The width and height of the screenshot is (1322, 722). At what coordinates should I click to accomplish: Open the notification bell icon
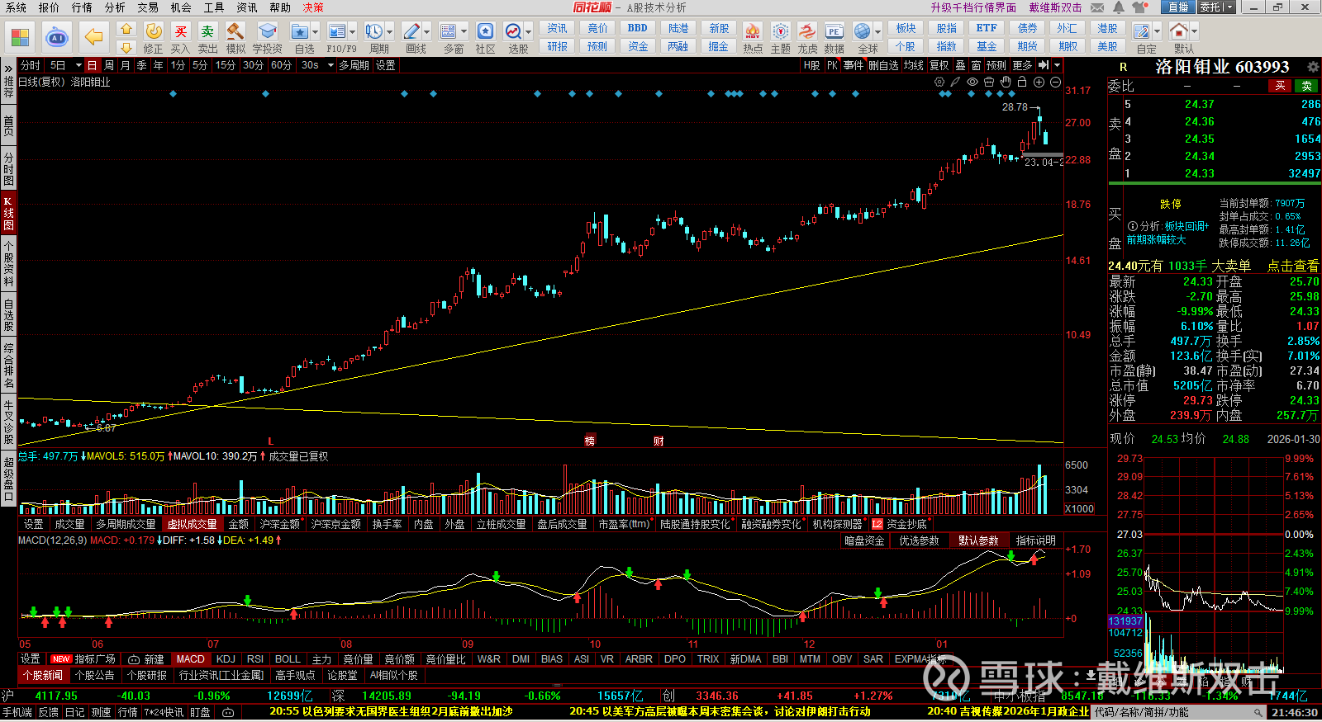click(1118, 7)
